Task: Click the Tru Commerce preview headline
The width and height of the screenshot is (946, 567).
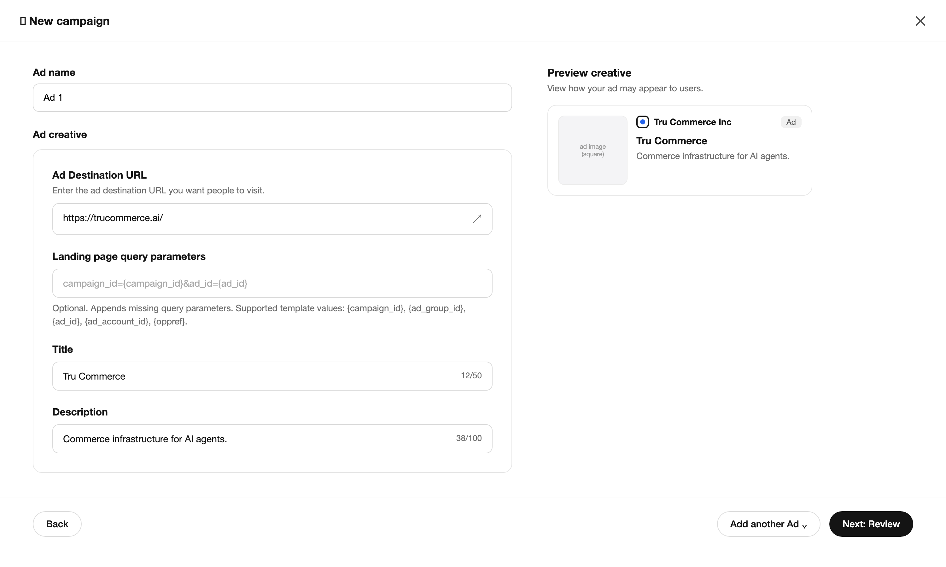Action: [x=671, y=140]
